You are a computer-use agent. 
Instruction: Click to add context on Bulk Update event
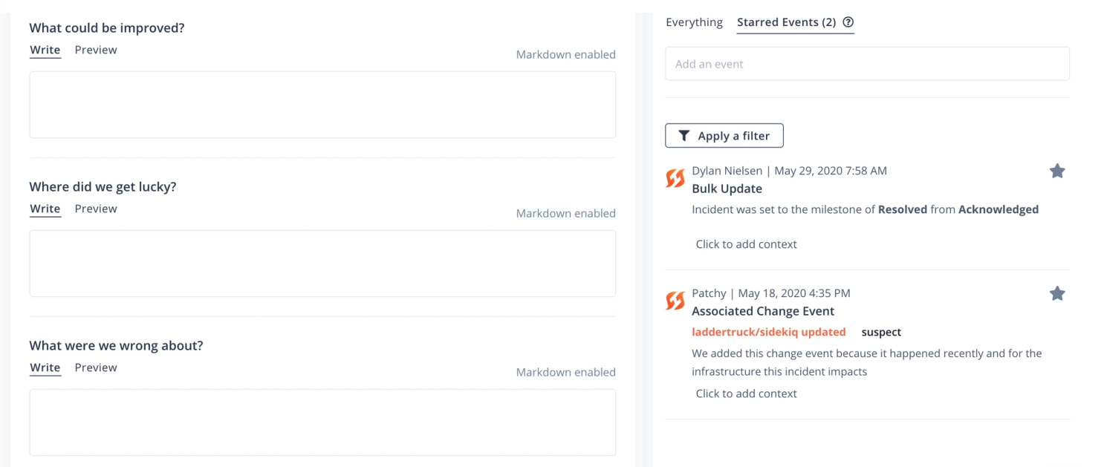746,244
